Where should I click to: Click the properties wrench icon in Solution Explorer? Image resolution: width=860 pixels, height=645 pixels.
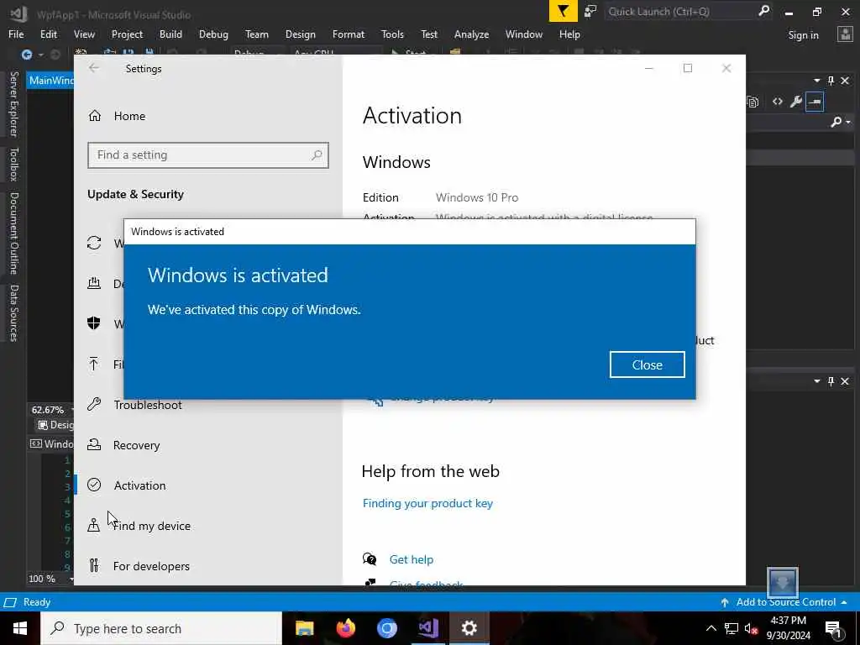(796, 102)
